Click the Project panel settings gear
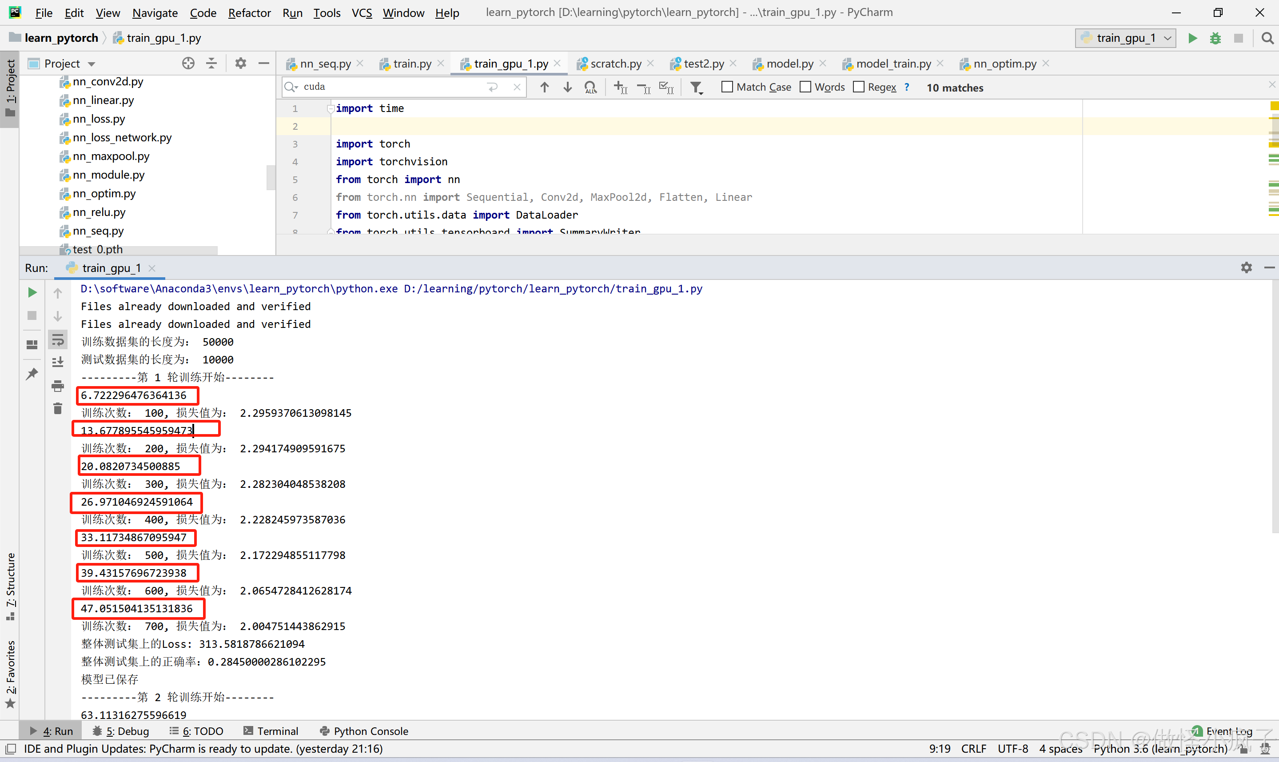Screen dimensions: 1279x762 tap(240, 64)
